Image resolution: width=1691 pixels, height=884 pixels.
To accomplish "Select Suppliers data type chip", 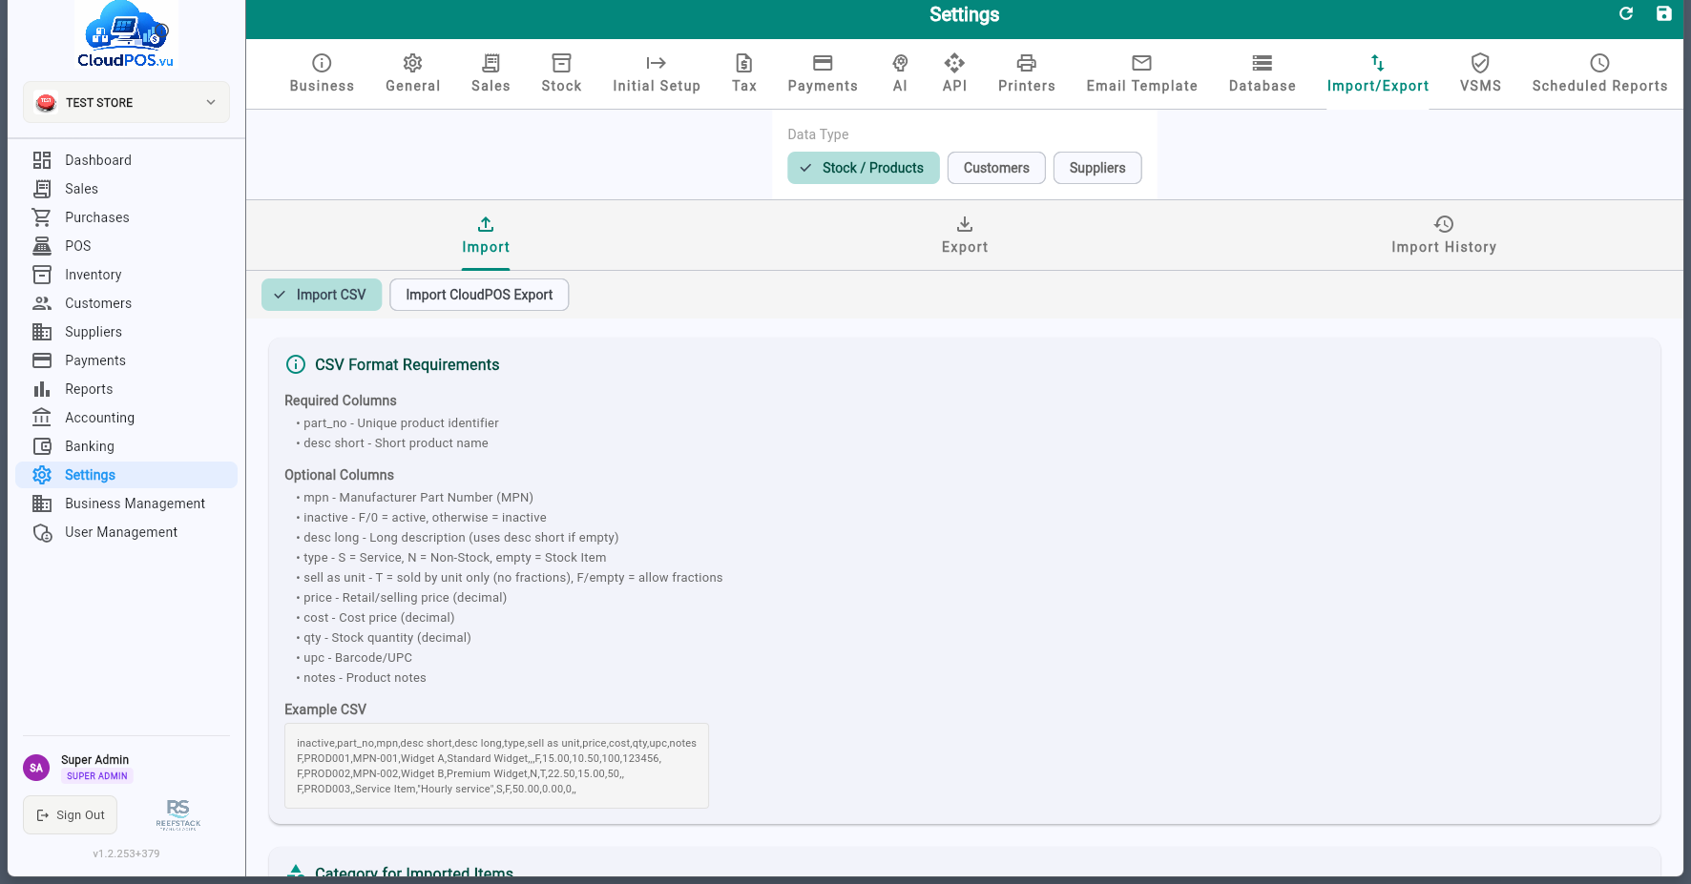I will pyautogui.click(x=1097, y=168).
